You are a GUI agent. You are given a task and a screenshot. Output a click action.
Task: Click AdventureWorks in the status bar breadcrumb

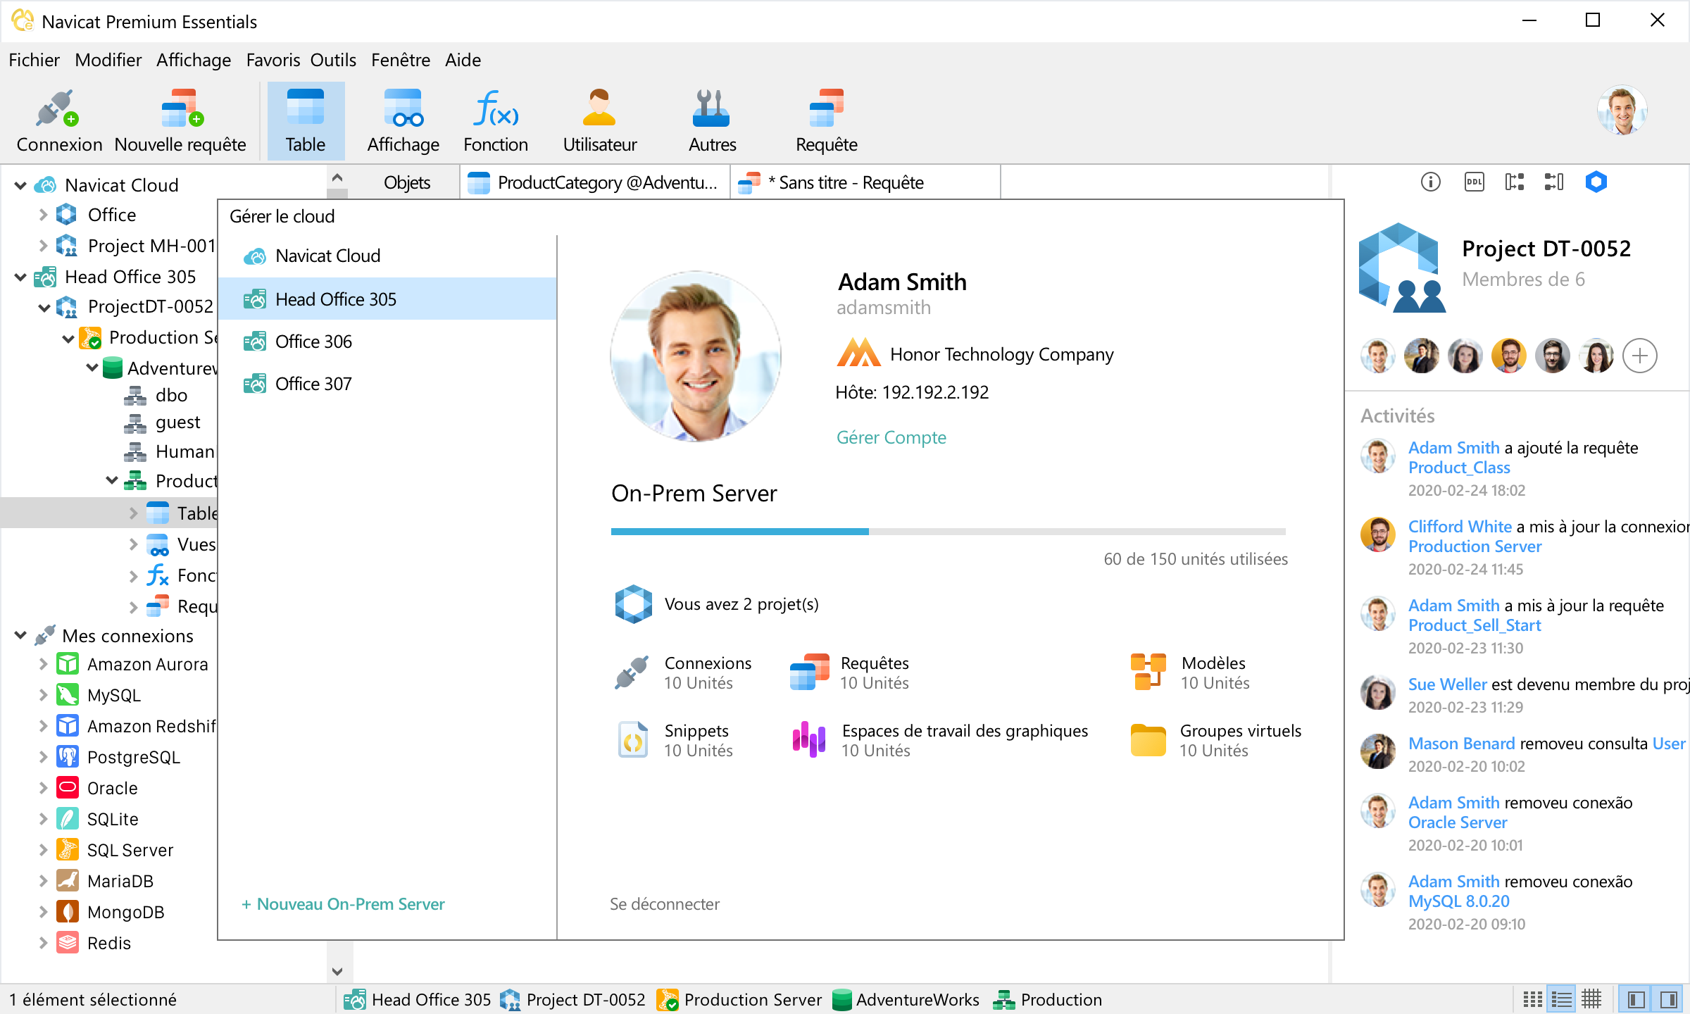click(906, 1000)
